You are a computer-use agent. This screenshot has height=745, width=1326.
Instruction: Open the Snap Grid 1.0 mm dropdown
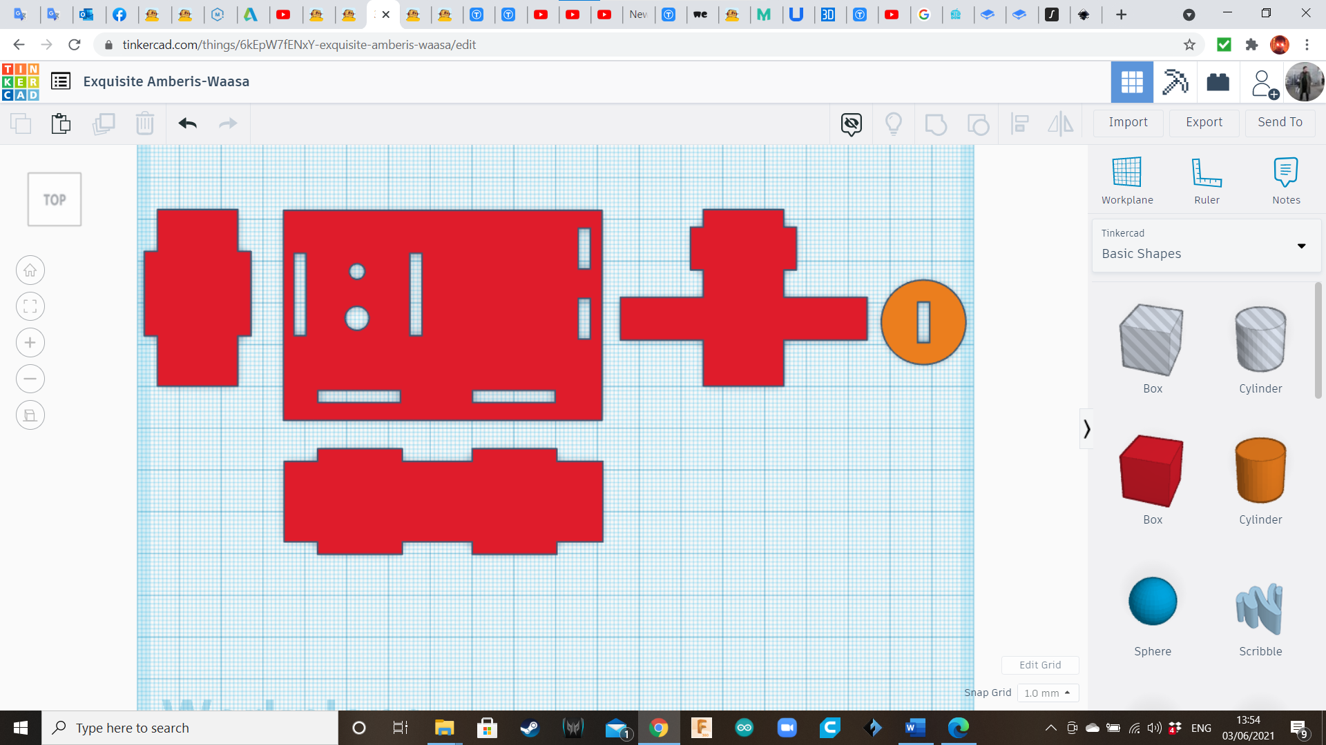1047,693
